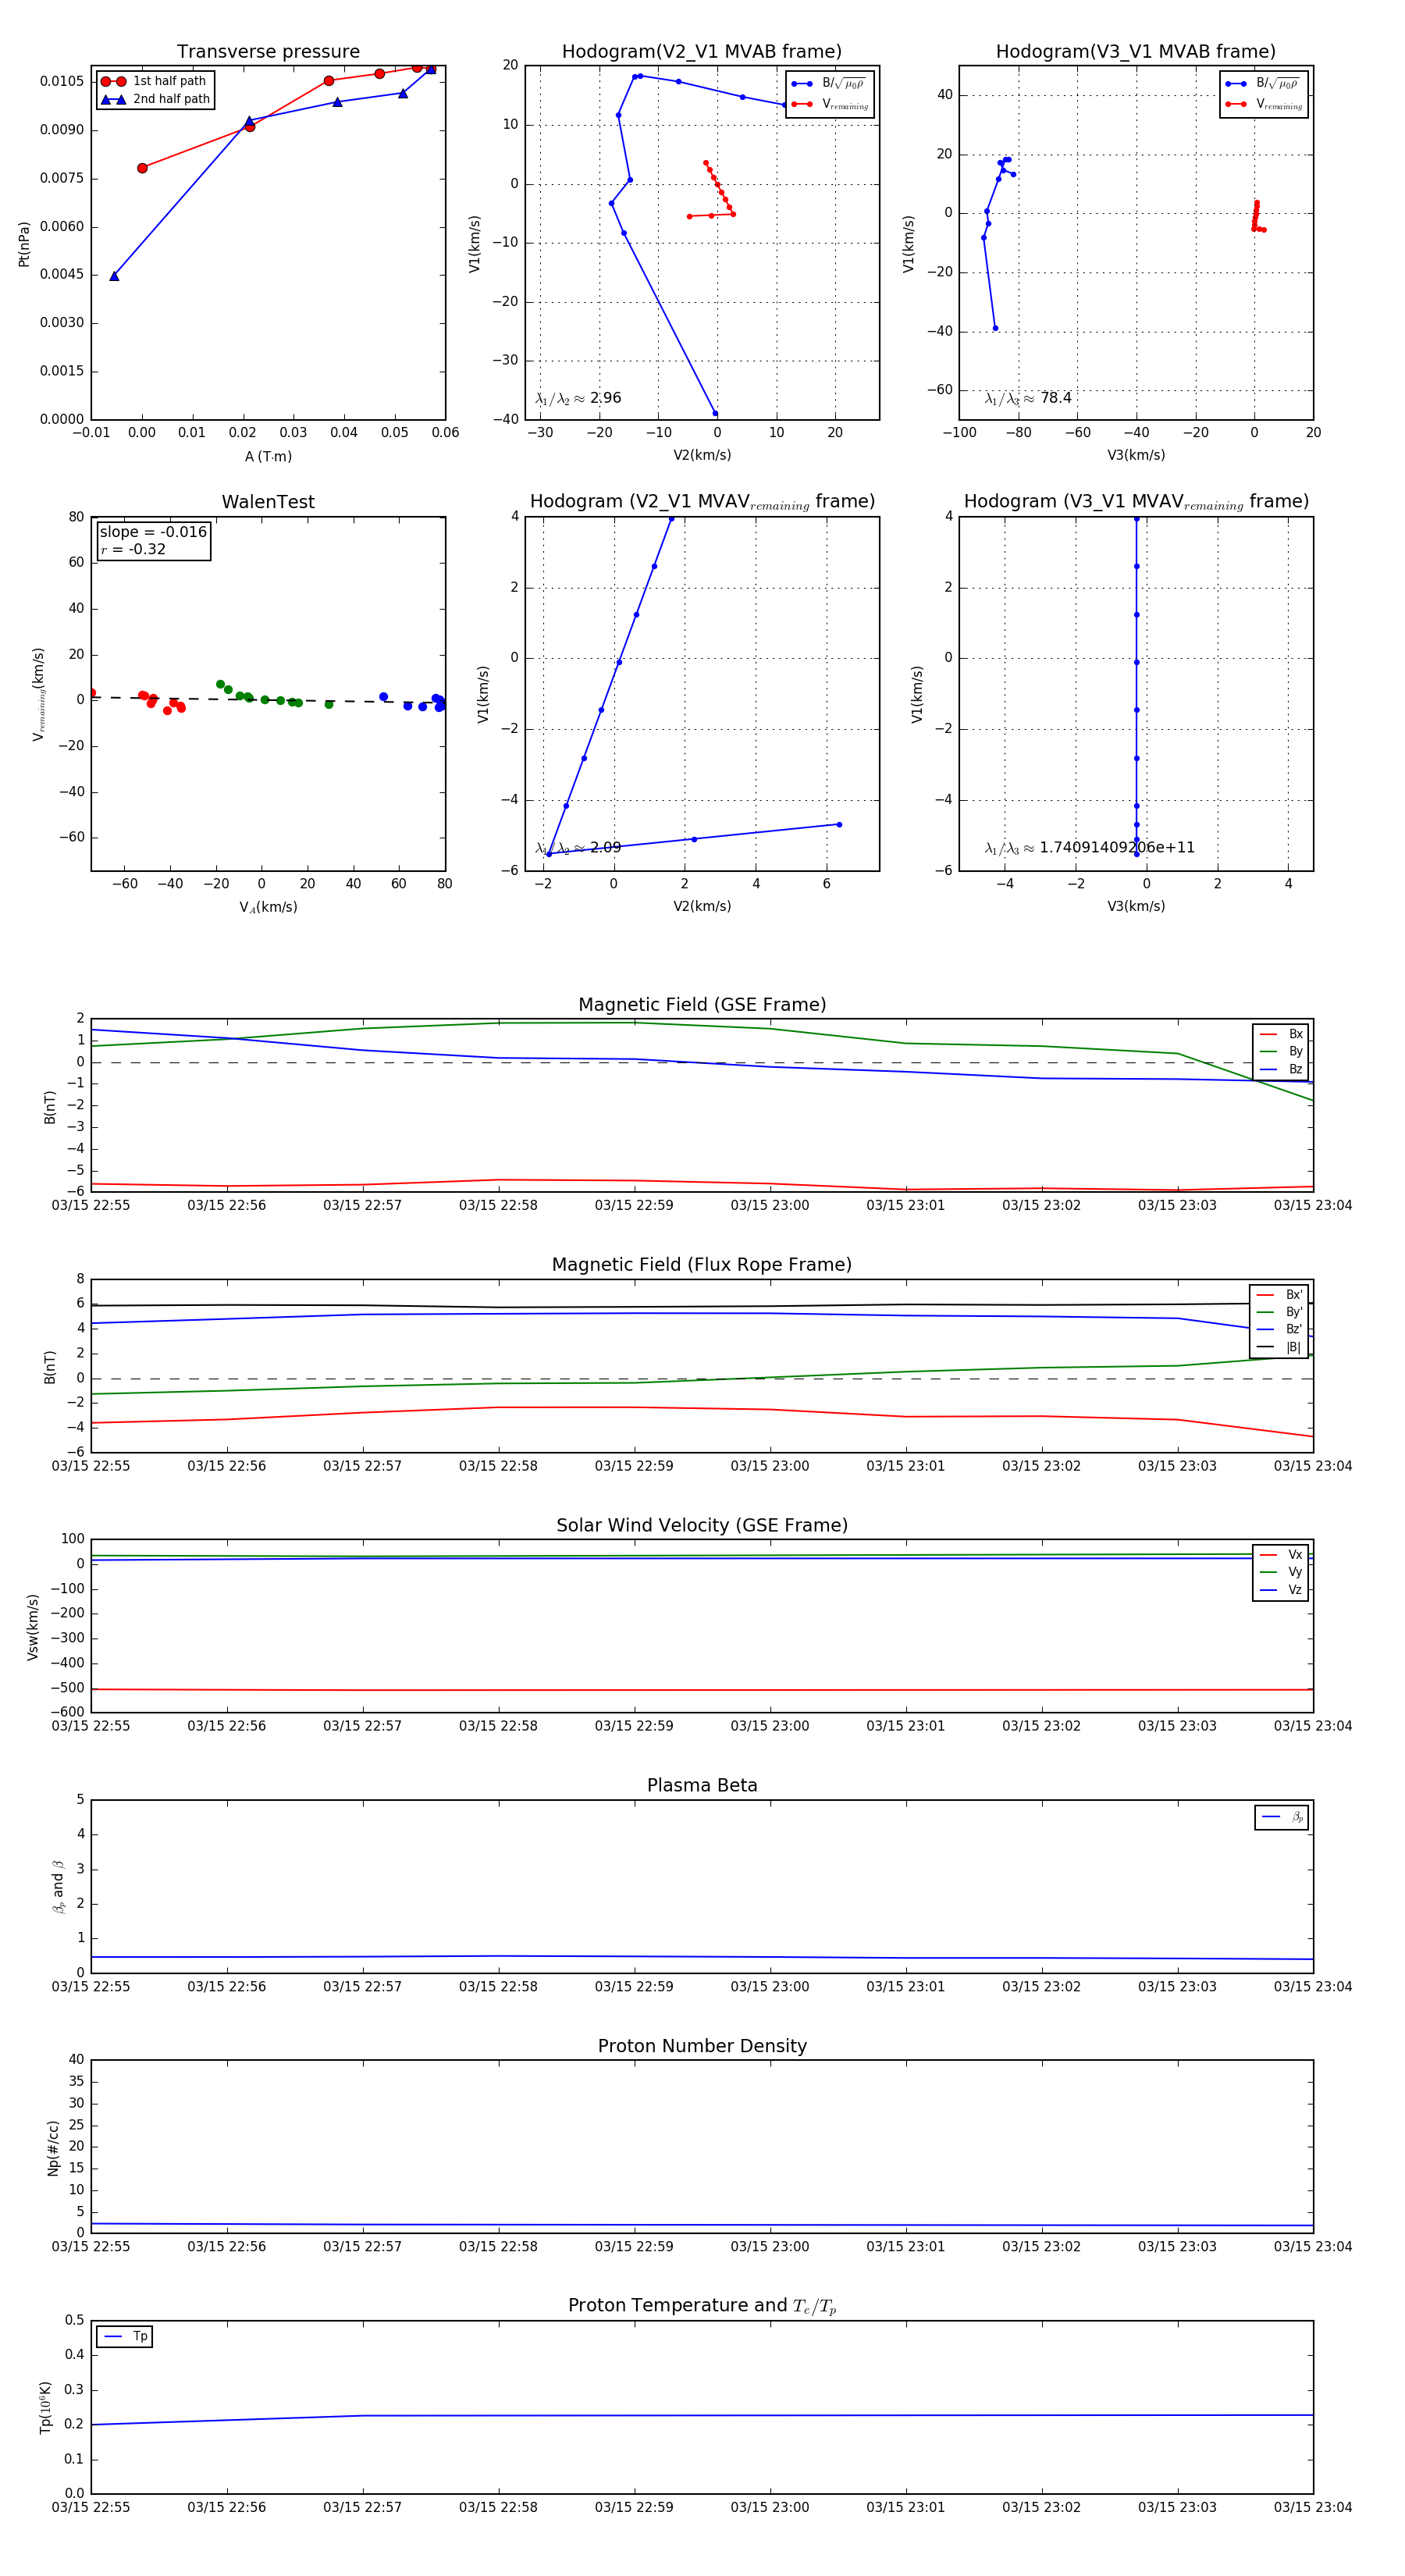
Task: Click 'Np(#/cc)' y-axis label
Action: coord(54,2147)
